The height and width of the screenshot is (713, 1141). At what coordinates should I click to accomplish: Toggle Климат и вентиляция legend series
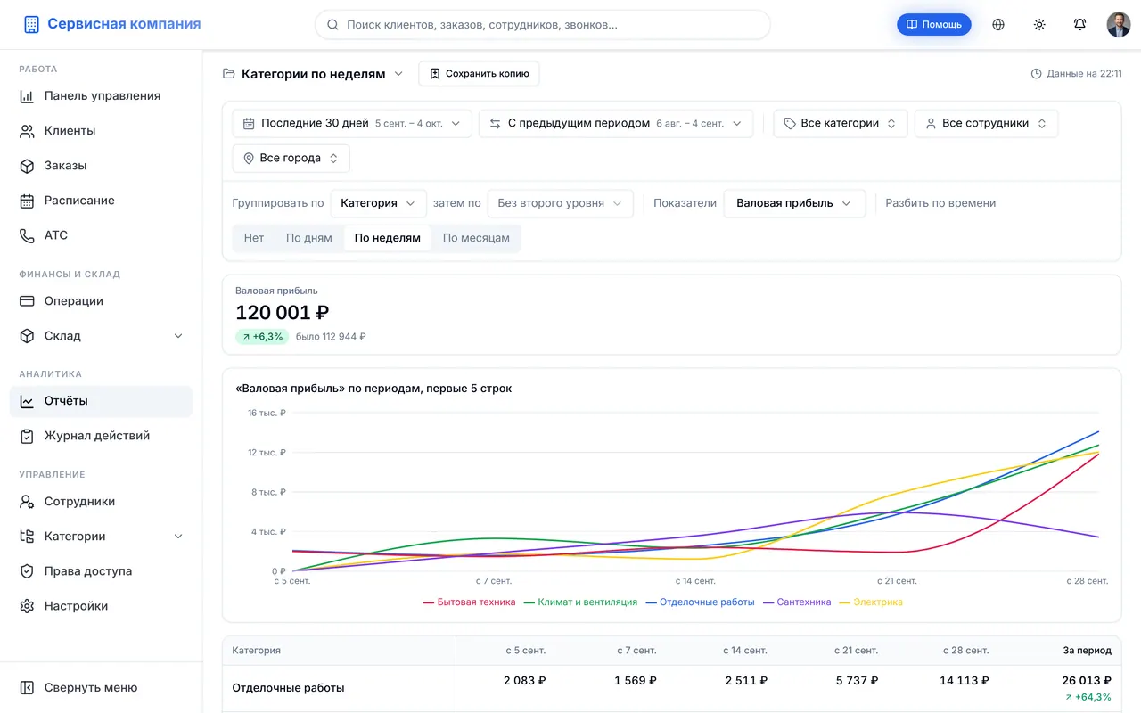[x=581, y=602]
